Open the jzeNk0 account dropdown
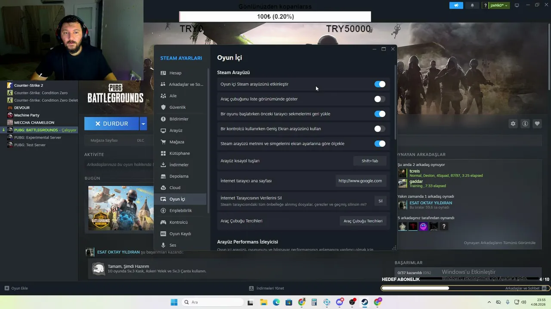 click(x=499, y=6)
